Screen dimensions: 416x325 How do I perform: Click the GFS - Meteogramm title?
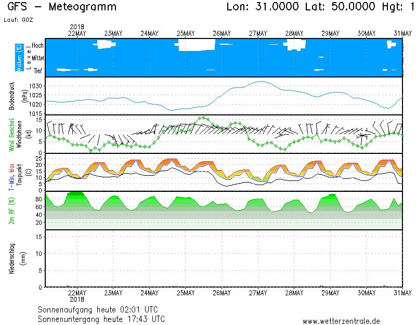pos(62,7)
